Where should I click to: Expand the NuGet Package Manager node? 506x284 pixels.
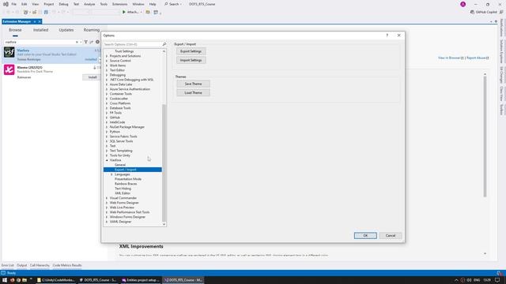107,127
